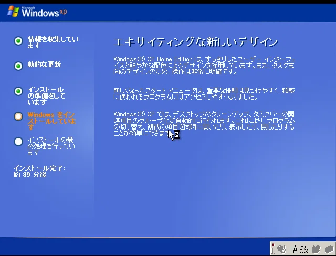Select the '情報を収集しています' step indicator
Viewport: 336px width, 256px height.
pyautogui.click(x=18, y=41)
